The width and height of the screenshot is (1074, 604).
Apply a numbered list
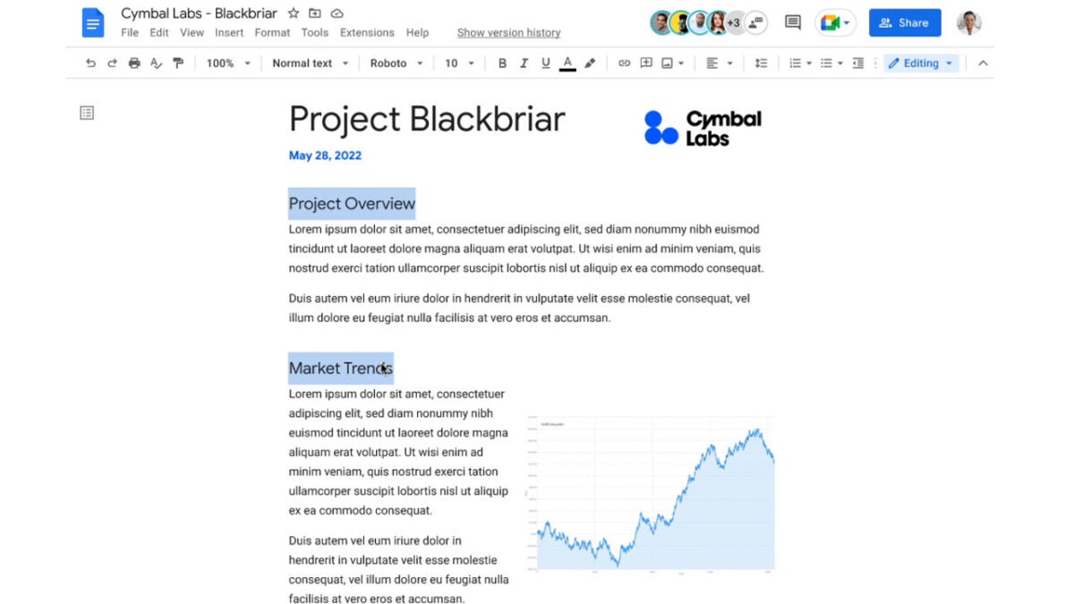tap(795, 63)
